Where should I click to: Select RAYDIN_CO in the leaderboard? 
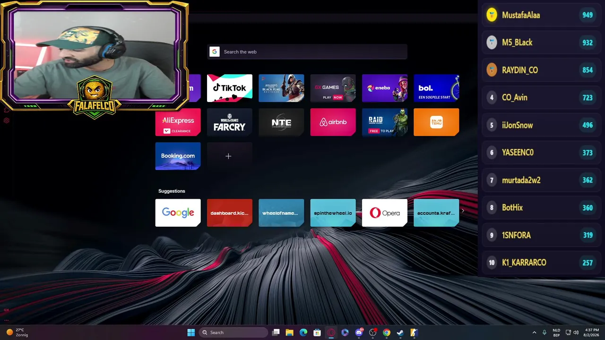(541, 70)
